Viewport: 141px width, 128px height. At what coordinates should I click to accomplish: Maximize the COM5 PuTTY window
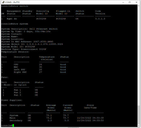(x=130, y=2)
